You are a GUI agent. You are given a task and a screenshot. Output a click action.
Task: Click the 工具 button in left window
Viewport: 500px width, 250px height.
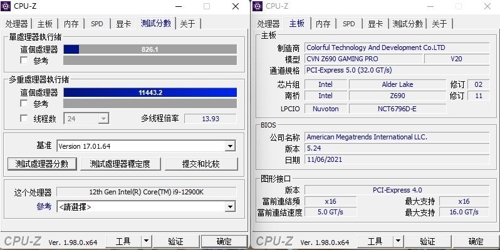coord(123,241)
